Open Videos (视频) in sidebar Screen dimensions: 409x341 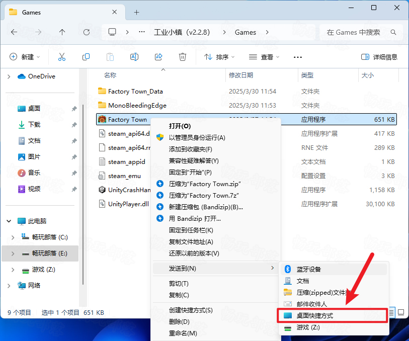(x=34, y=189)
